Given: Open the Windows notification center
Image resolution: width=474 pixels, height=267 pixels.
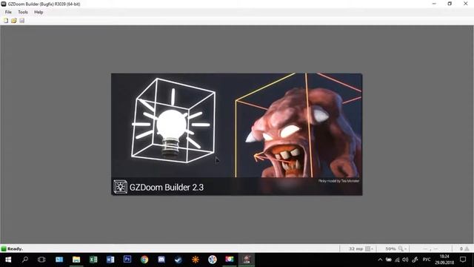Looking at the screenshot, I should tap(463, 260).
